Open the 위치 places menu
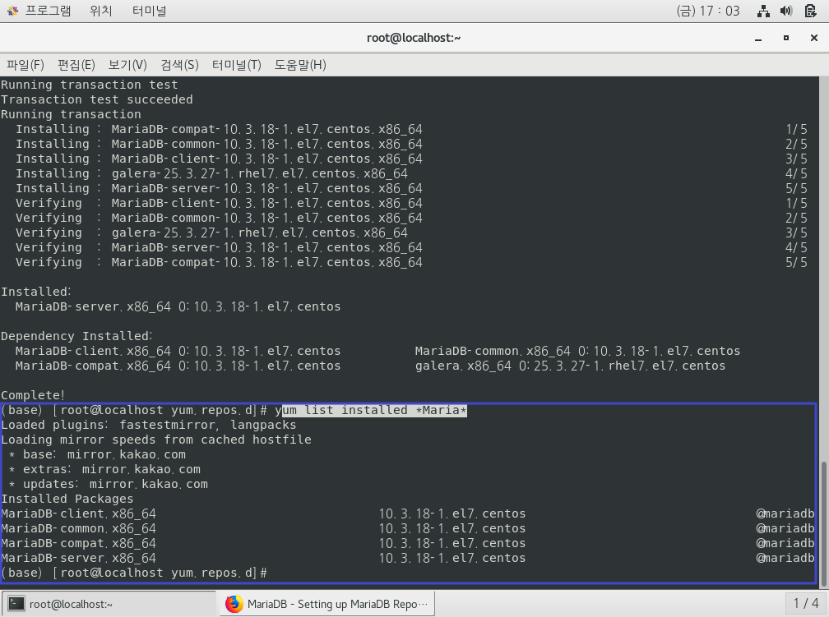The width and height of the screenshot is (829, 617). 101,11
